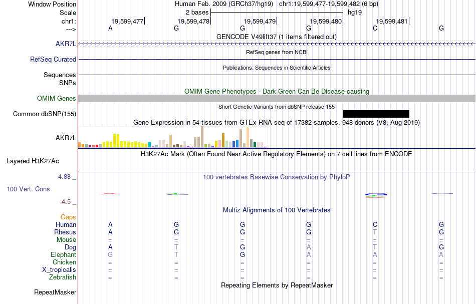Click the hg19 label beside scale bar
The width and height of the screenshot is (476, 304).
pos(355,13)
